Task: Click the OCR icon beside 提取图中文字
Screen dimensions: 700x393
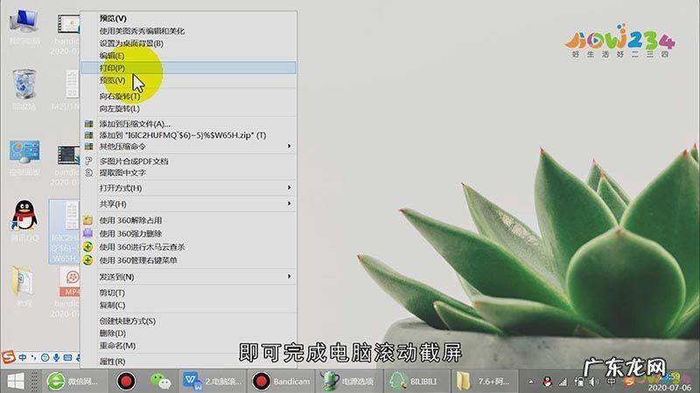Action: tap(89, 173)
